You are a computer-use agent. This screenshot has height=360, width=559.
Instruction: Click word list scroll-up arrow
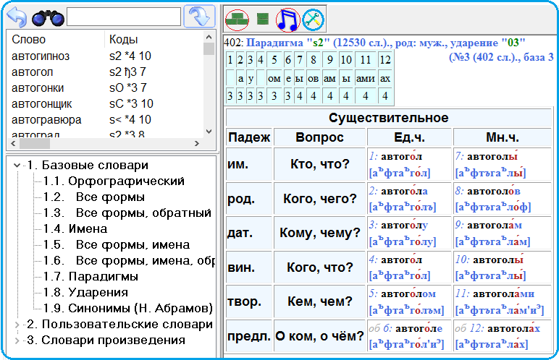209,37
